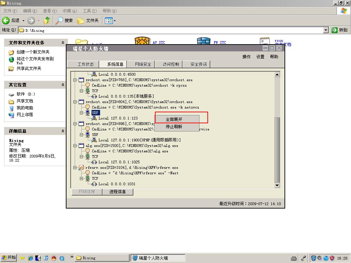Open the Views icon in the Explorer toolbar
351x263 pixels.
point(109,21)
